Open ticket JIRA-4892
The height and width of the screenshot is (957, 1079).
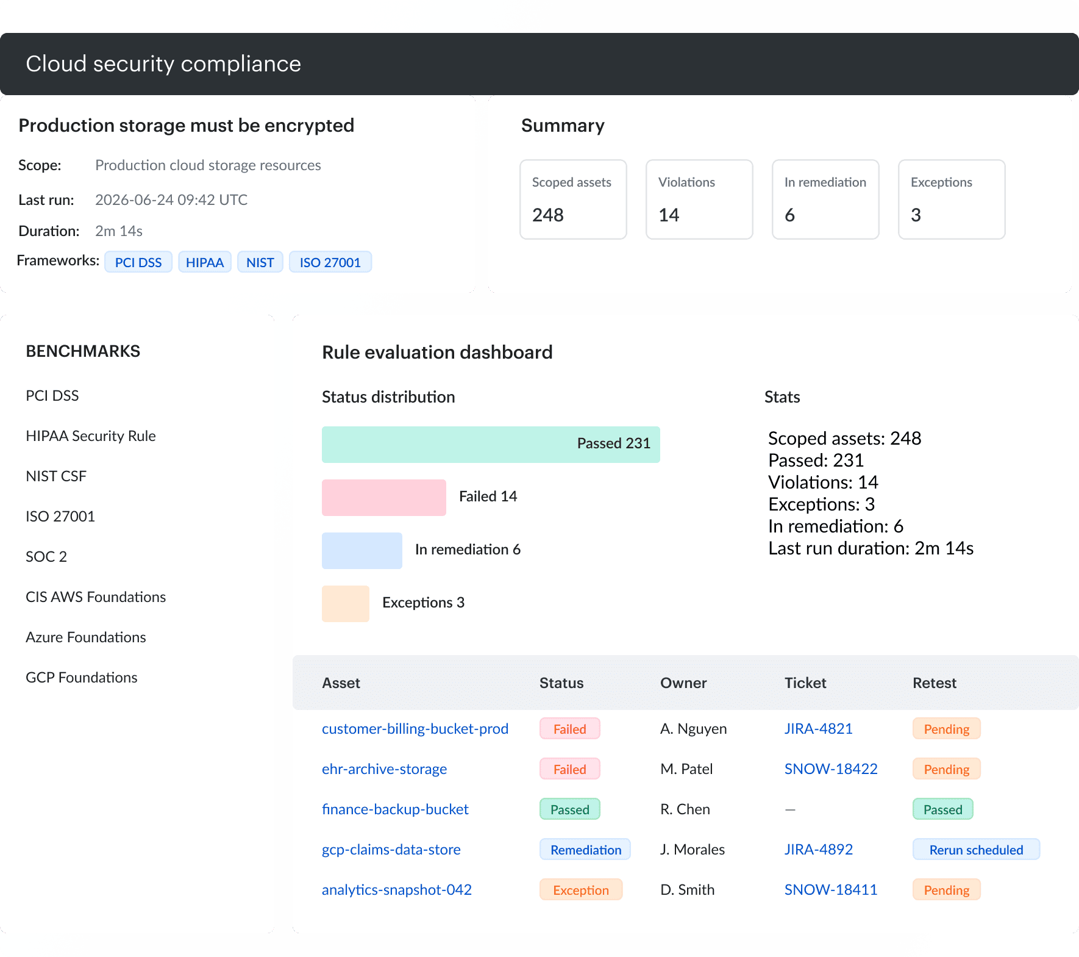(819, 850)
